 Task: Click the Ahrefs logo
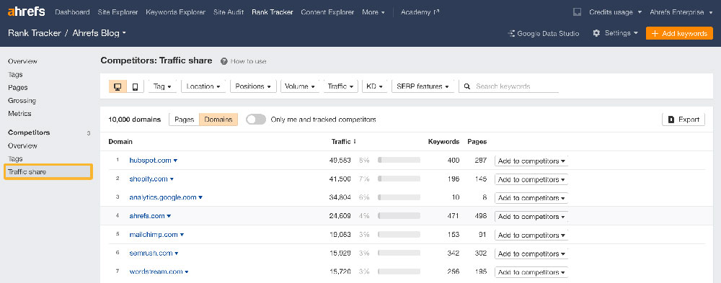[x=26, y=12]
